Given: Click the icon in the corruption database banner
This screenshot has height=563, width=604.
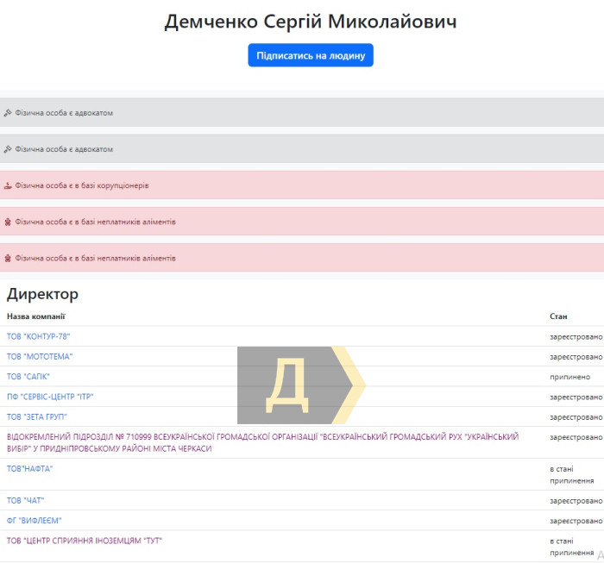Looking at the screenshot, I should pyautogui.click(x=8, y=185).
